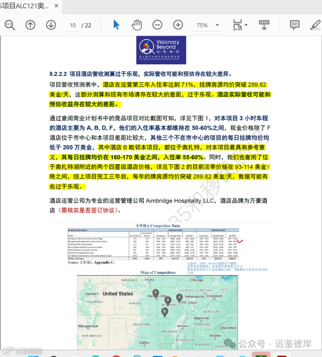This screenshot has width=322, height=357.
Task: Add a comment with speech bubble icon
Action: pyautogui.click(x=294, y=25)
